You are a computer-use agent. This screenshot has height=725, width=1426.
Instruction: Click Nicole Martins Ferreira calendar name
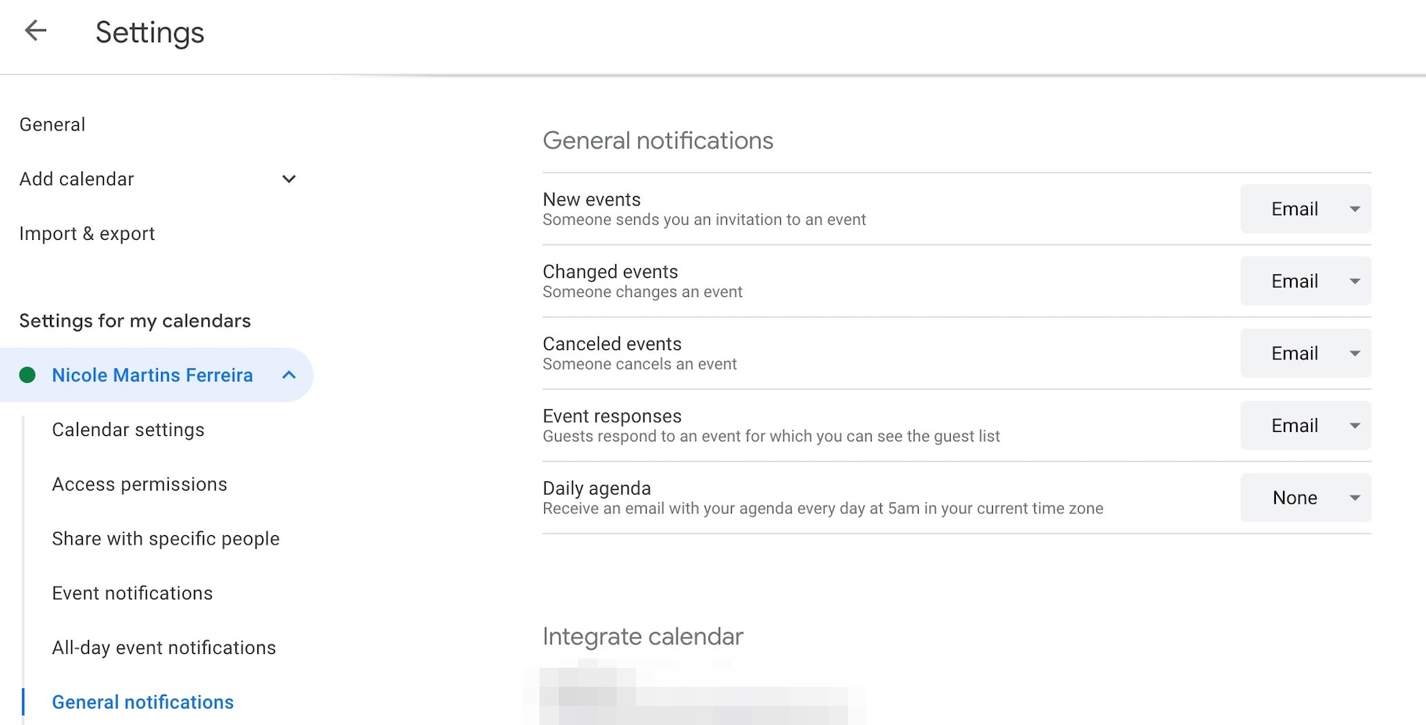[x=152, y=375]
